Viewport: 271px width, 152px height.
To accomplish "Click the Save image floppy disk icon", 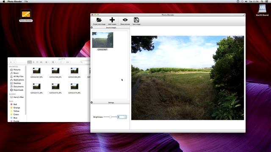I will pos(136,20).
